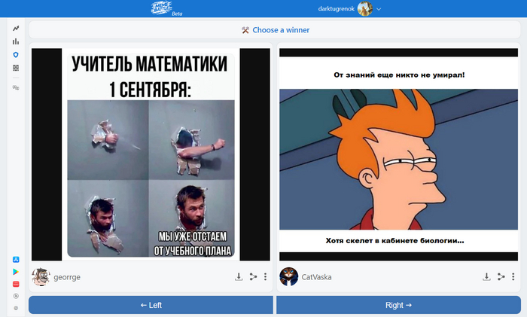Image resolution: width=527 pixels, height=317 pixels.
Task: Download CatVaska's meme
Action: [487, 277]
